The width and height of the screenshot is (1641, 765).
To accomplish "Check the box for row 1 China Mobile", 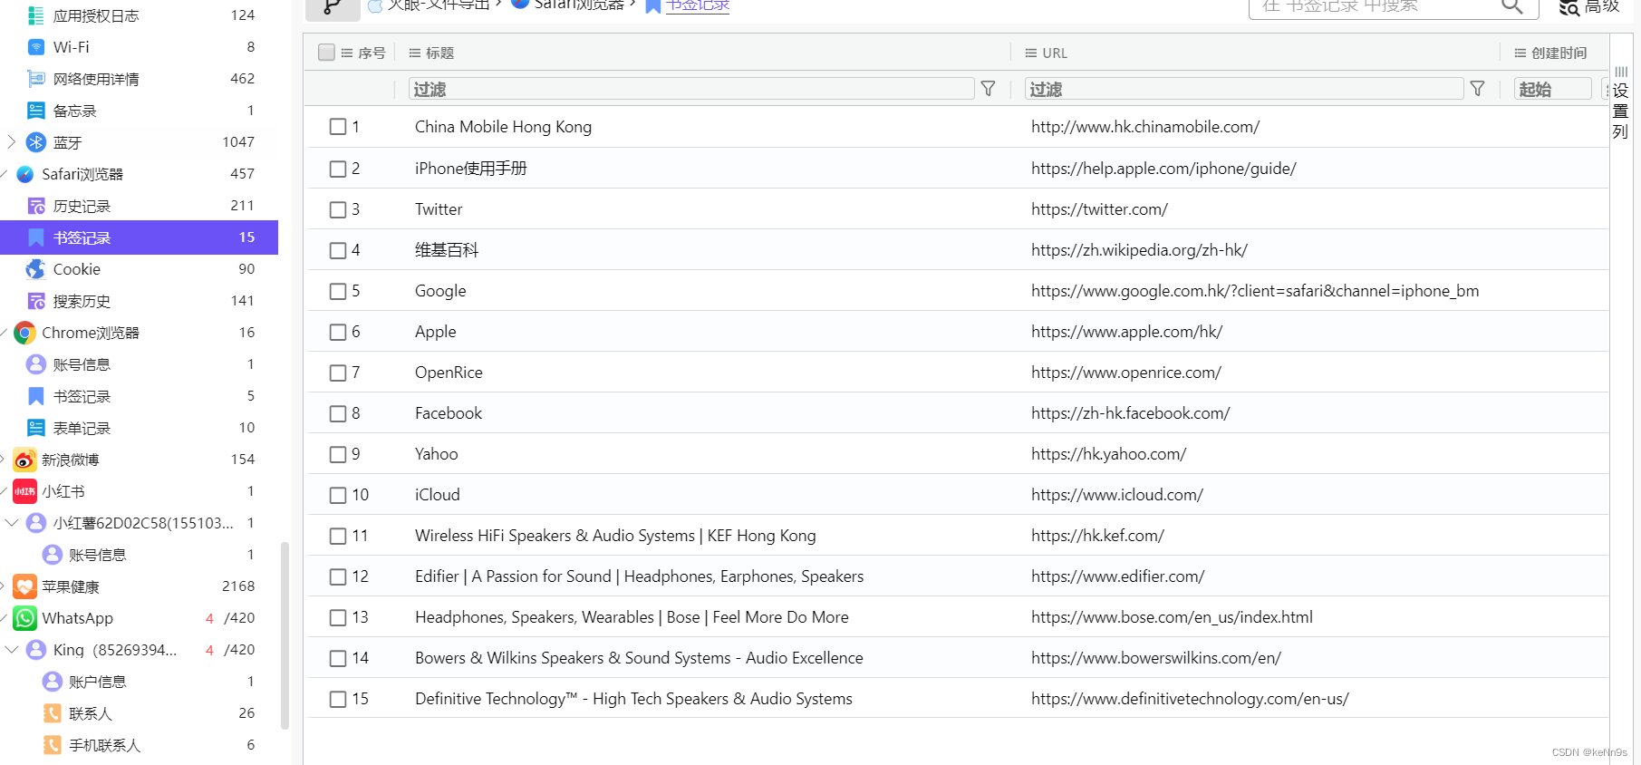I will click(338, 127).
